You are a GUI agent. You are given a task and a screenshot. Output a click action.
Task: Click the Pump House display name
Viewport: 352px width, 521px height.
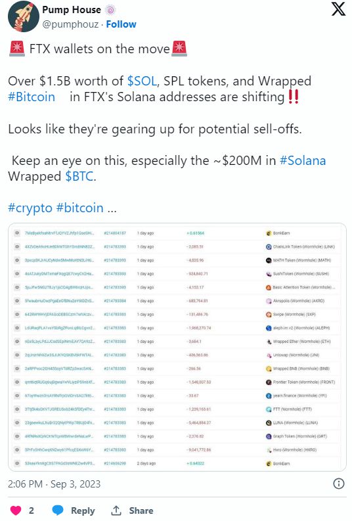click(72, 10)
